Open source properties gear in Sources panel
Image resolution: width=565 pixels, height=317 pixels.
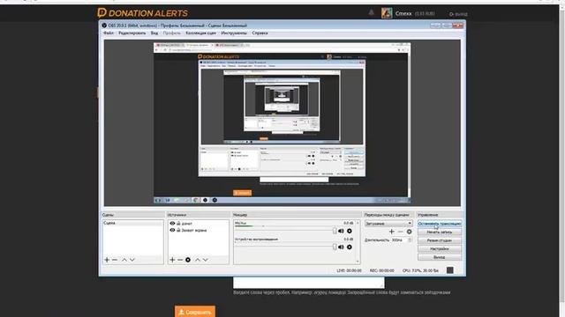coord(188,260)
